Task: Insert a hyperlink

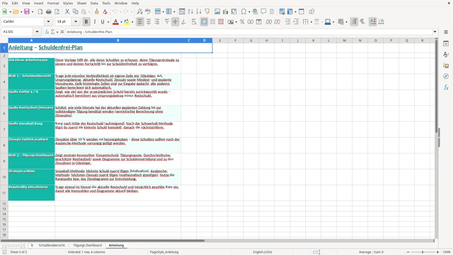Action: (x=256, y=12)
